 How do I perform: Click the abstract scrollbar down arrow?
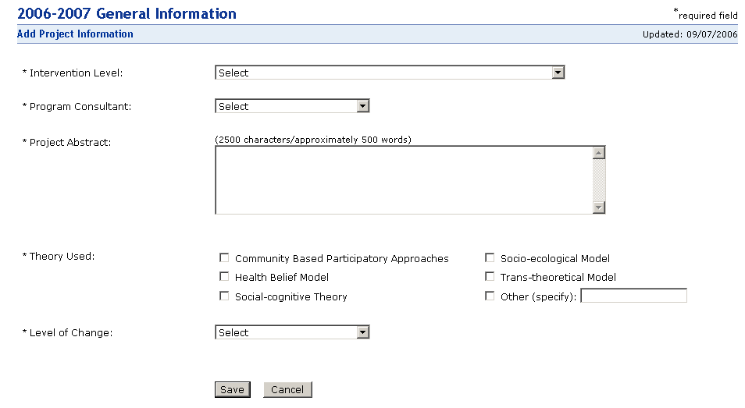pos(599,207)
